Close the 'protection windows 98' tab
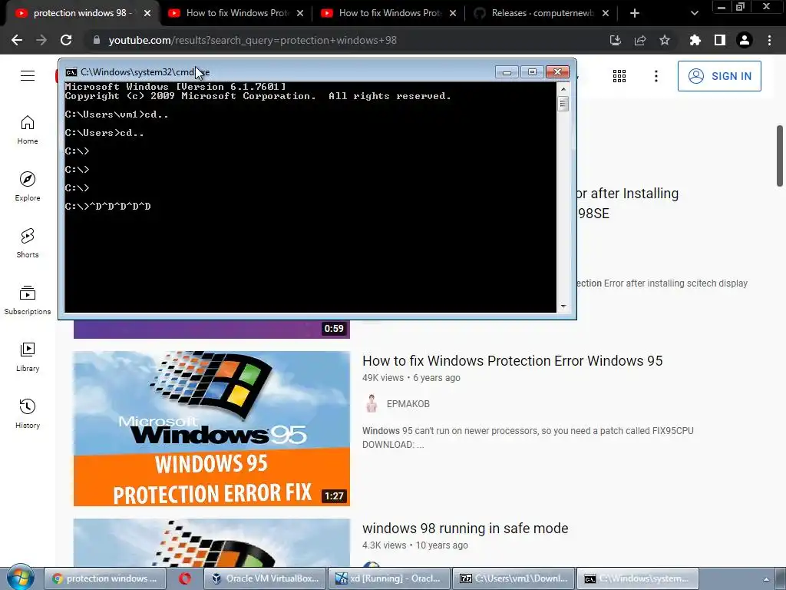The image size is (786, 590). coord(147,13)
